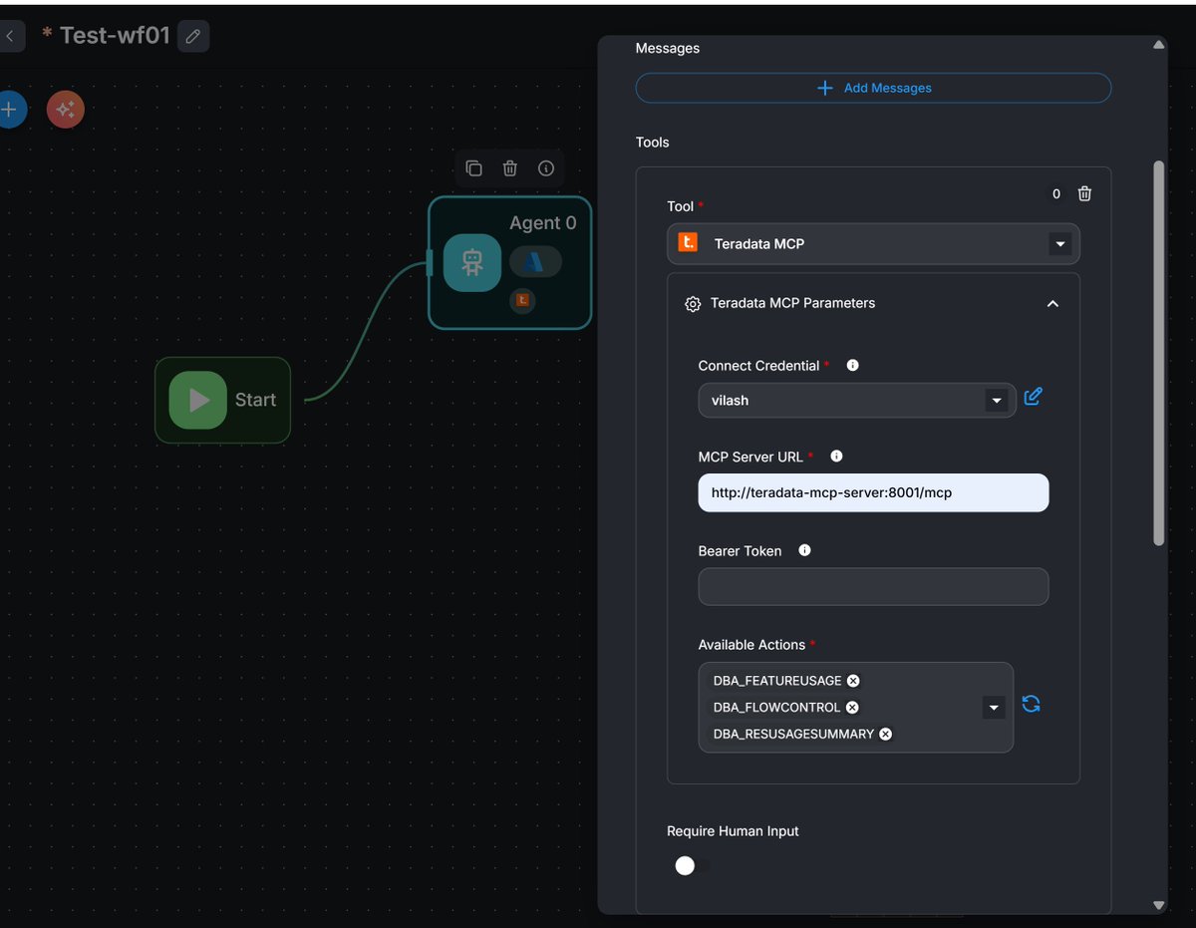Click the Add Messages button

coord(873,88)
